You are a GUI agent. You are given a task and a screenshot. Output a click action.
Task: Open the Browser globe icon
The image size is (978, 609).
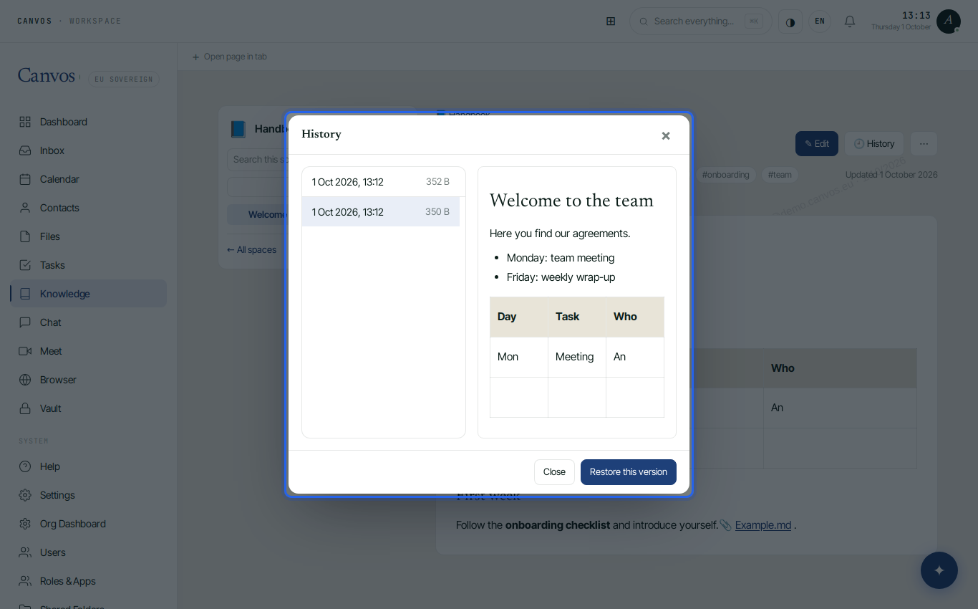click(25, 380)
